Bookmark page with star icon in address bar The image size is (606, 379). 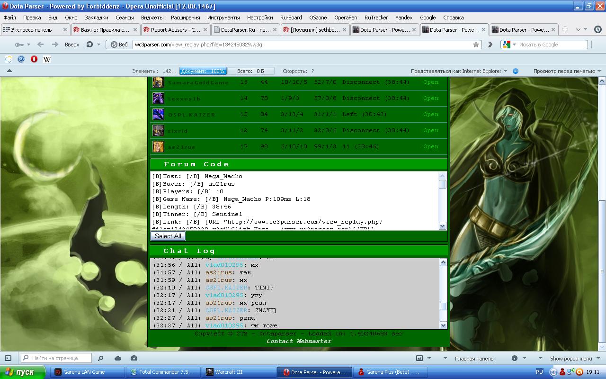(476, 45)
